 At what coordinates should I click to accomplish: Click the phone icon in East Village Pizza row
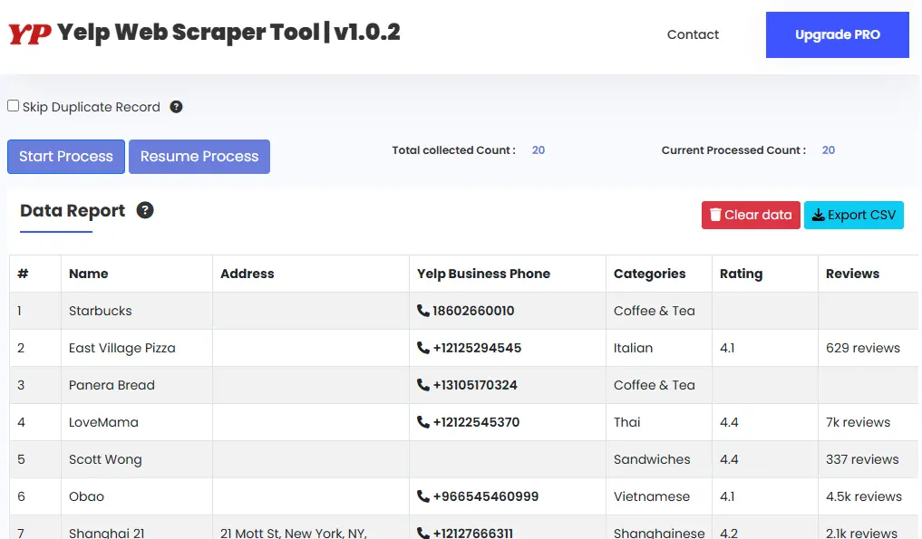(x=422, y=348)
